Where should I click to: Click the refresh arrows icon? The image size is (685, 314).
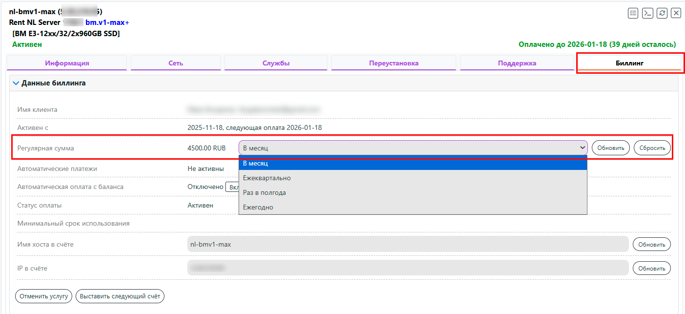coord(662,13)
